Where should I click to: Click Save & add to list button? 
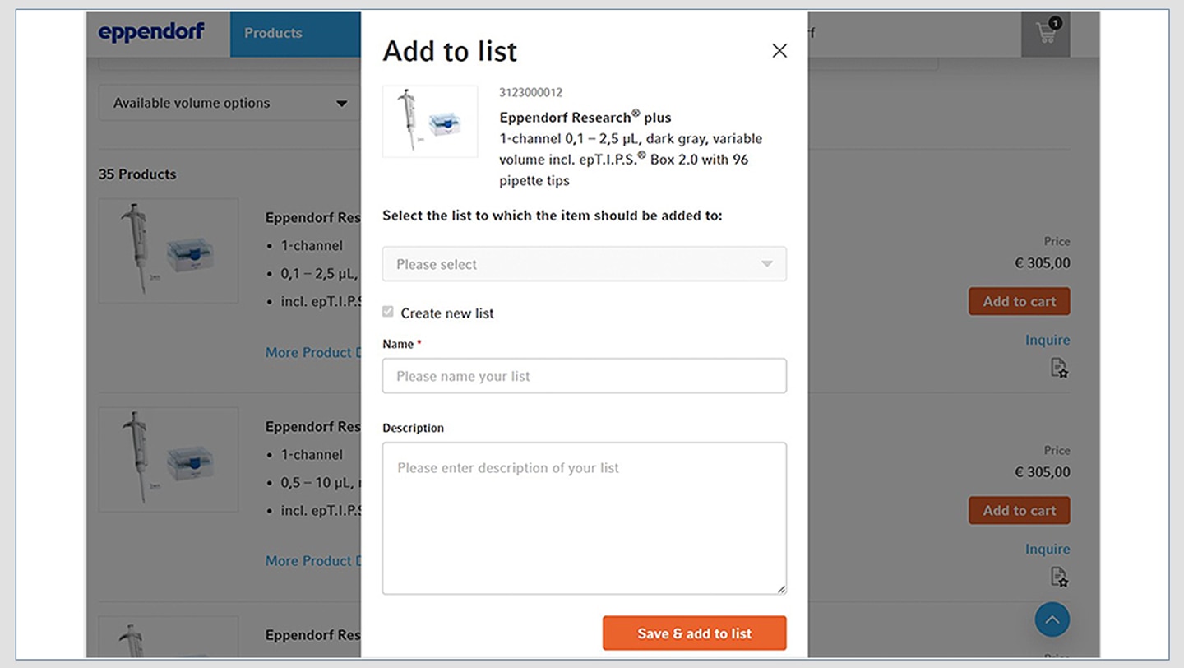point(694,633)
